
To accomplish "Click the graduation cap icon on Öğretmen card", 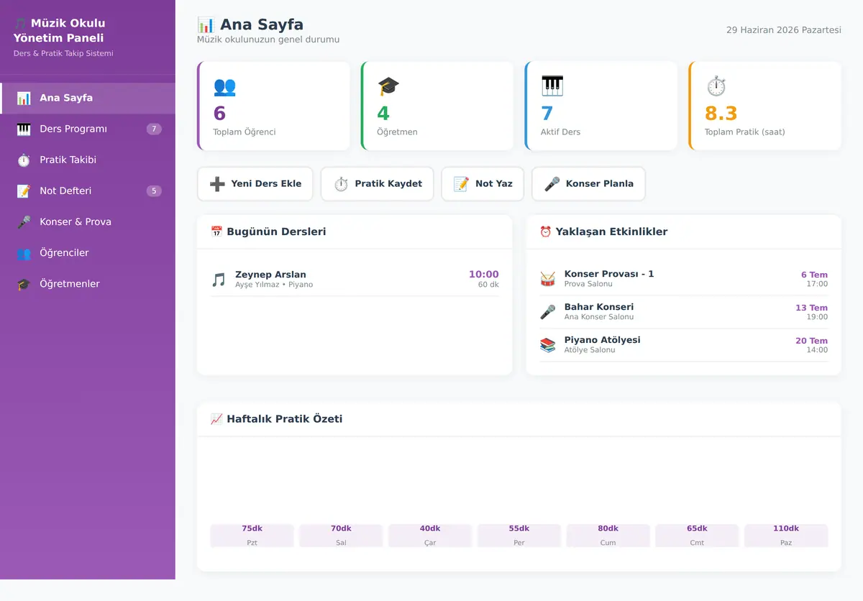I will coord(388,87).
